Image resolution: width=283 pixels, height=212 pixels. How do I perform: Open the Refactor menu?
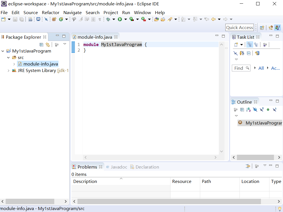[x=51, y=13]
